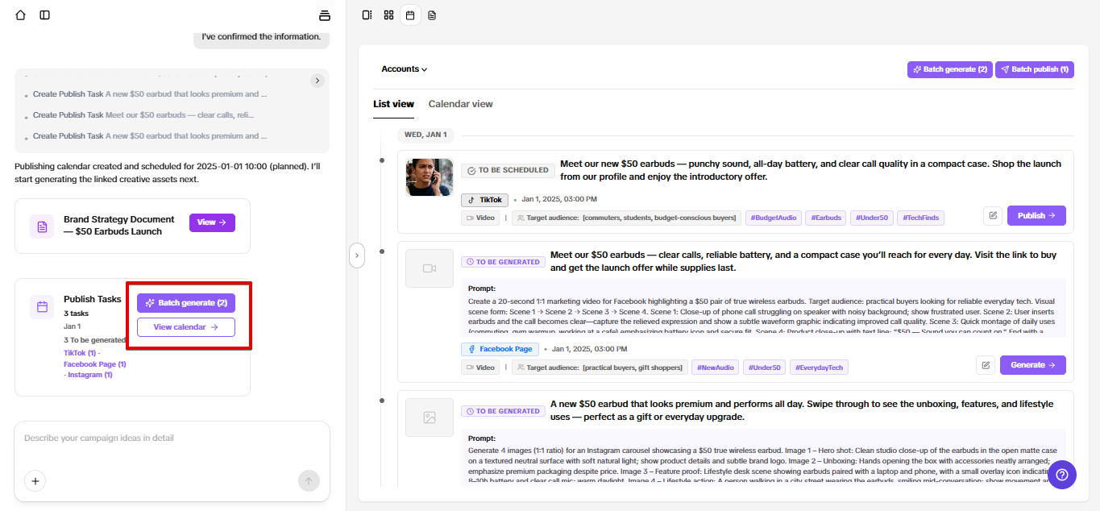Expand the Accounts dropdown
The height and width of the screenshot is (511, 1100).
click(405, 69)
